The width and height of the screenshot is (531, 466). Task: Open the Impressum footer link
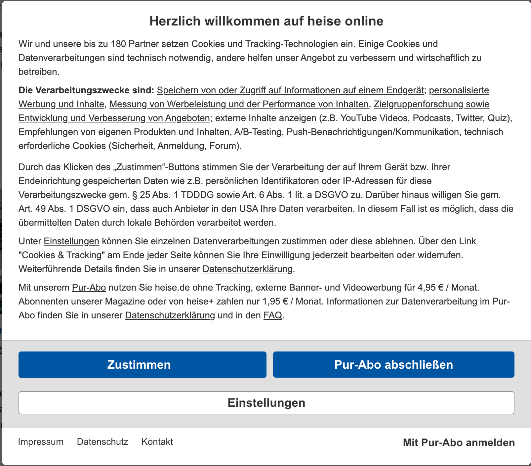[41, 442]
